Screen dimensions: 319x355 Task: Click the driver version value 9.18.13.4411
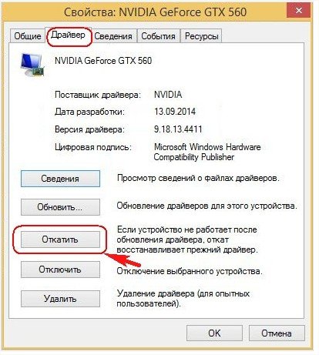[178, 129]
